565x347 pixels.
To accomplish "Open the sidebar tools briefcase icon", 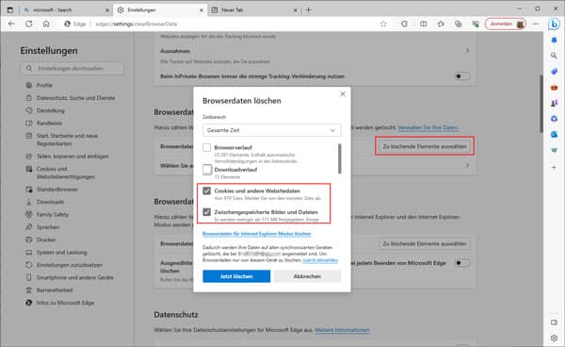I will [554, 88].
